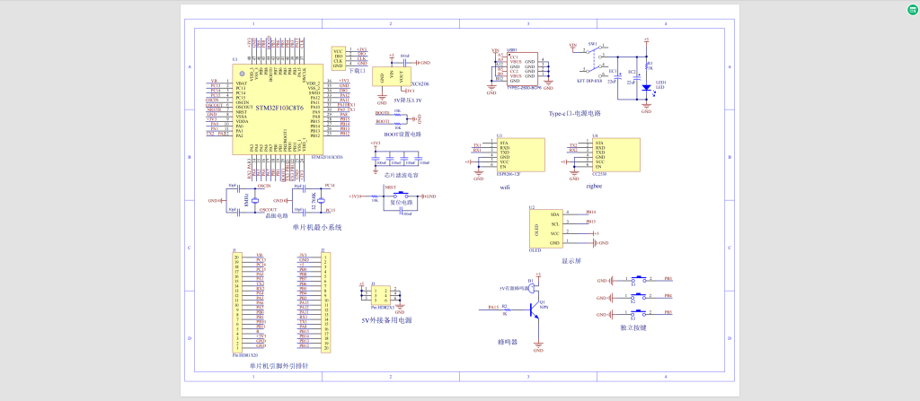Select the STM32F103C8T6 chip symbol
The width and height of the screenshot is (920, 401).
pyautogui.click(x=279, y=109)
